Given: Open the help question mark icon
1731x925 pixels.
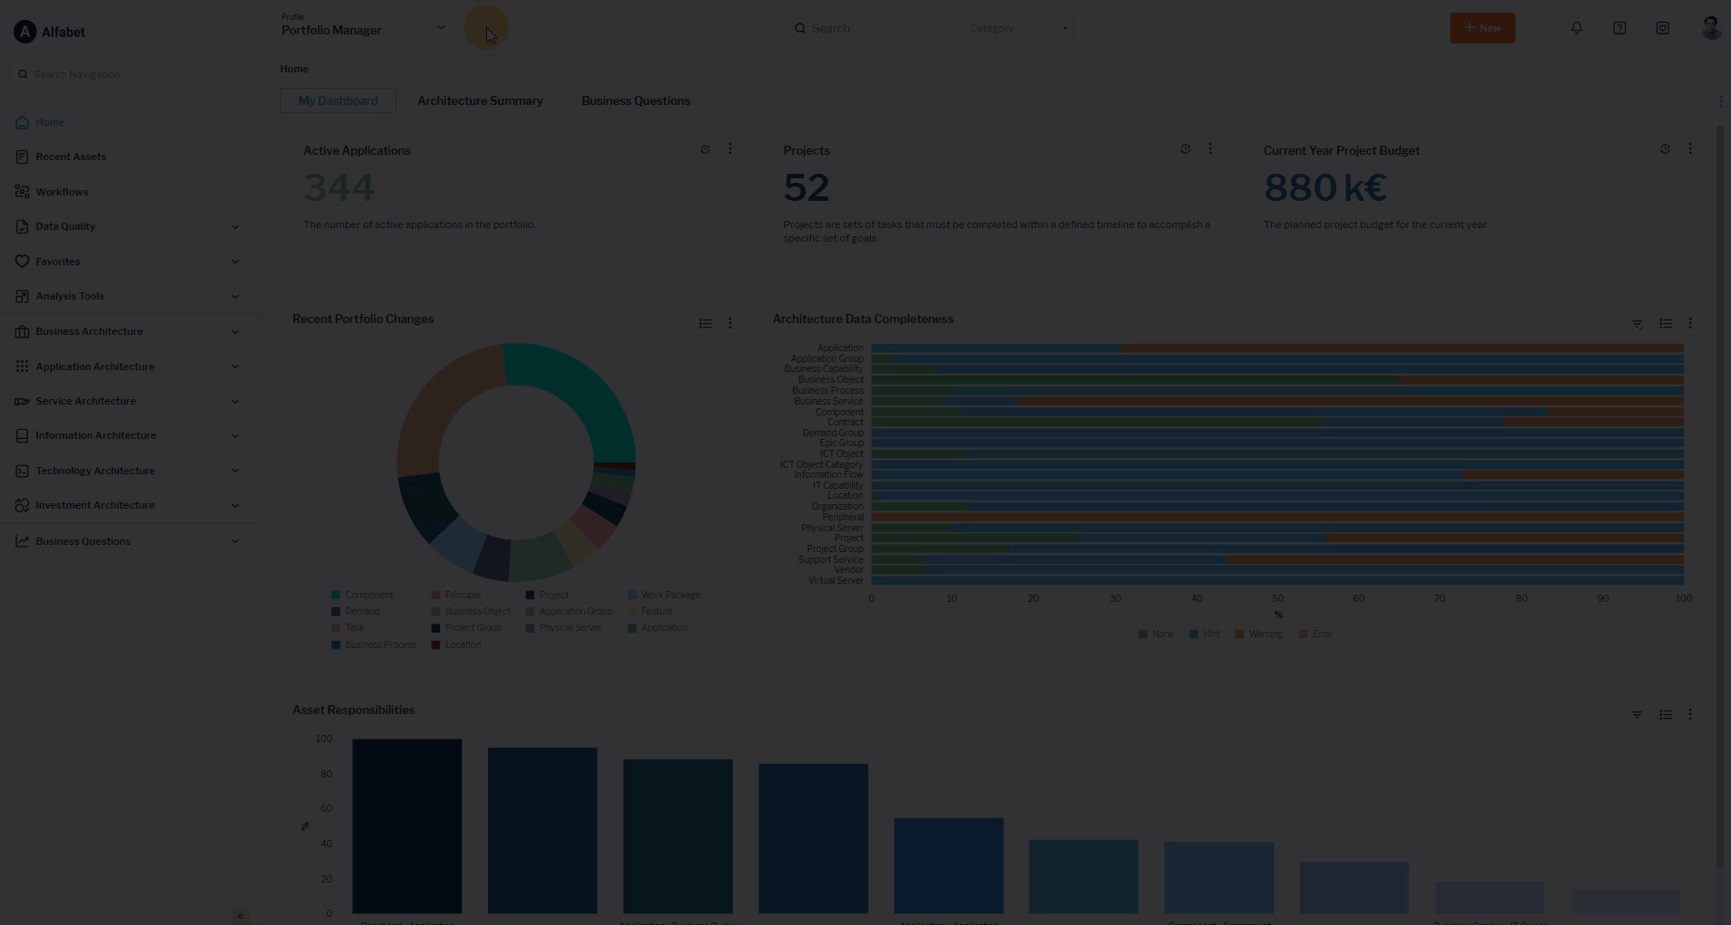Looking at the screenshot, I should click(x=1620, y=28).
